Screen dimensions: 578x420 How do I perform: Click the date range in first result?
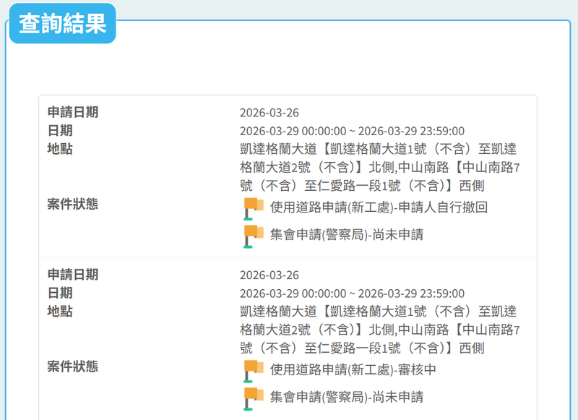[352, 131]
